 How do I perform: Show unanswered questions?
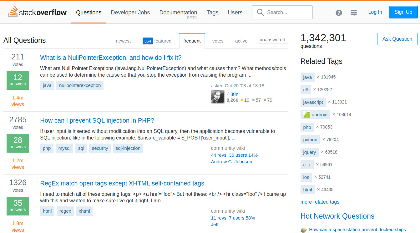point(272,39)
